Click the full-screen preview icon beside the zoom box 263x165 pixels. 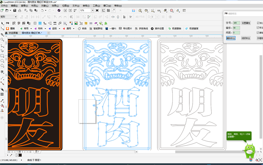[97, 10]
